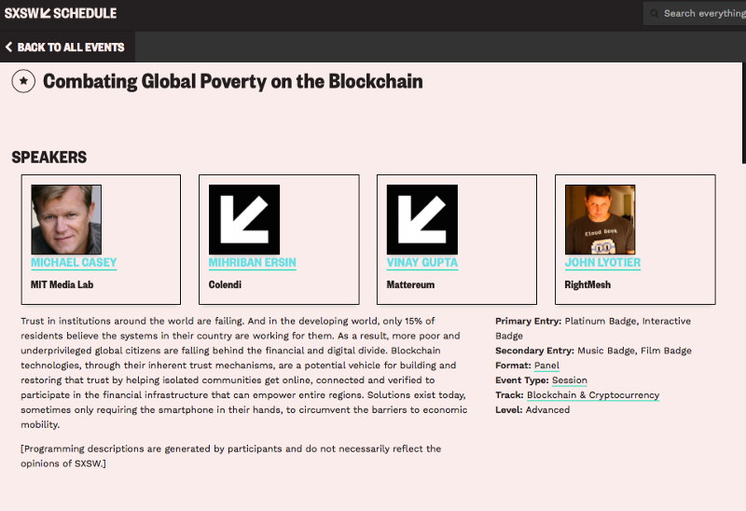Image resolution: width=746 pixels, height=511 pixels.
Task: Click the Speakers section heading
Action: pyautogui.click(x=49, y=158)
